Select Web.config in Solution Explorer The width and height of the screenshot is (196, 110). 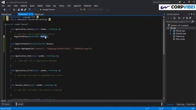(x=180, y=39)
